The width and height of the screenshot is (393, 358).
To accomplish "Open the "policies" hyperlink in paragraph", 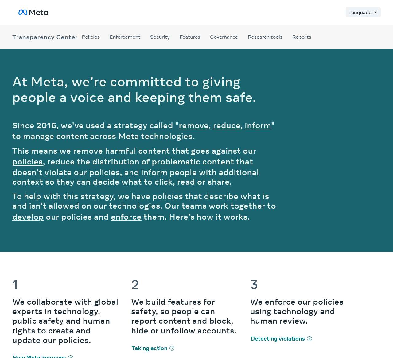I will [x=27, y=162].
